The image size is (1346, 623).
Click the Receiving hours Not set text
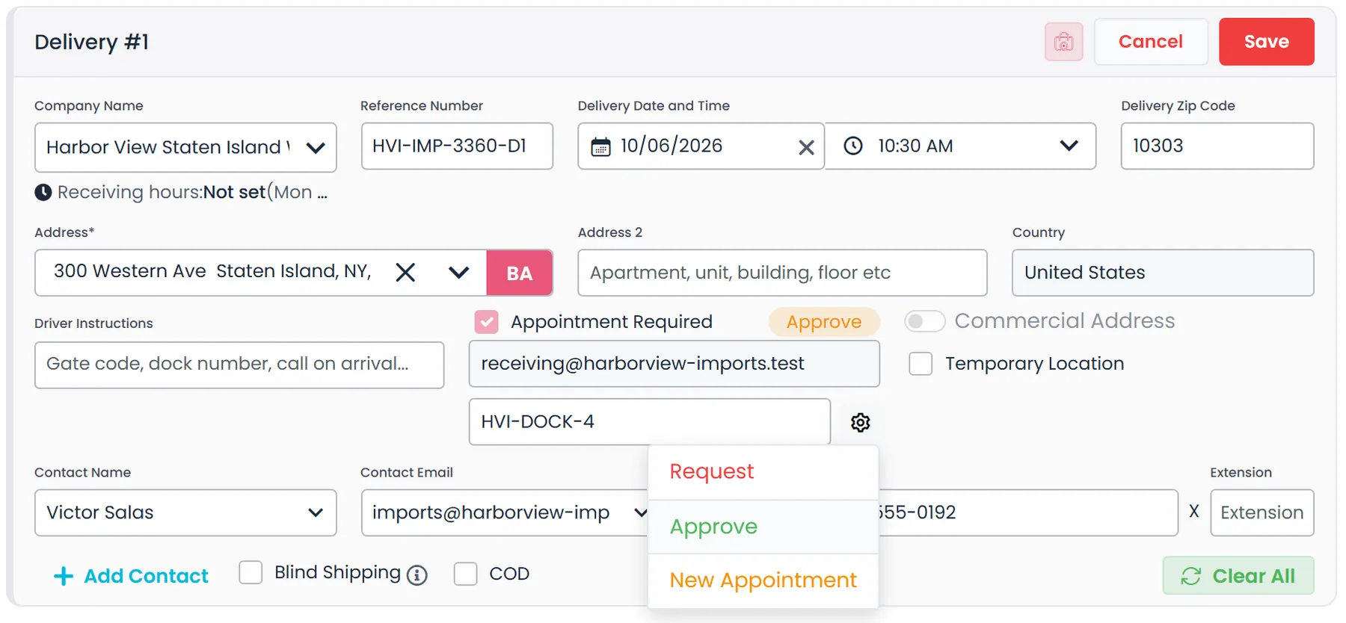[193, 193]
